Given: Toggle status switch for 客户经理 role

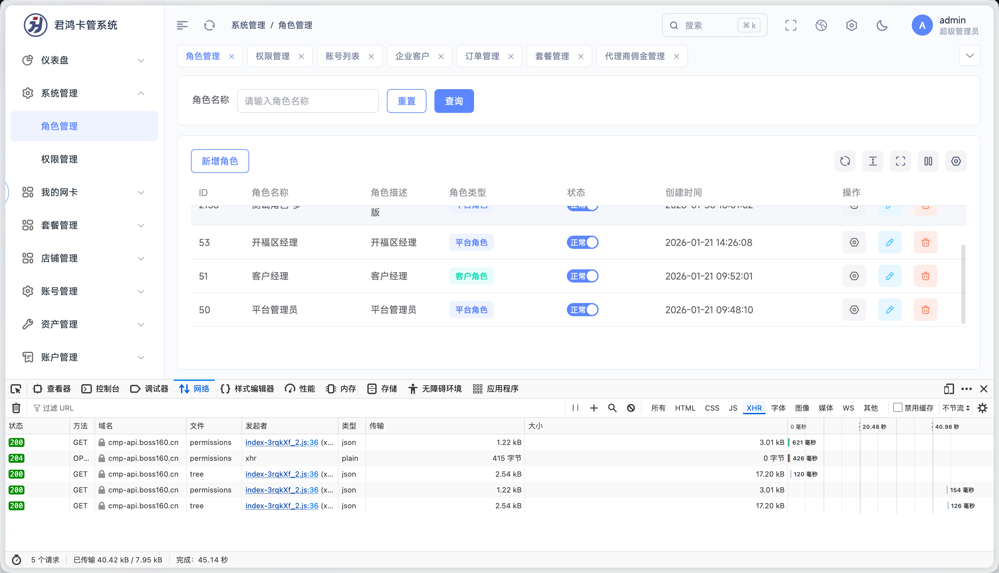Looking at the screenshot, I should tap(582, 276).
